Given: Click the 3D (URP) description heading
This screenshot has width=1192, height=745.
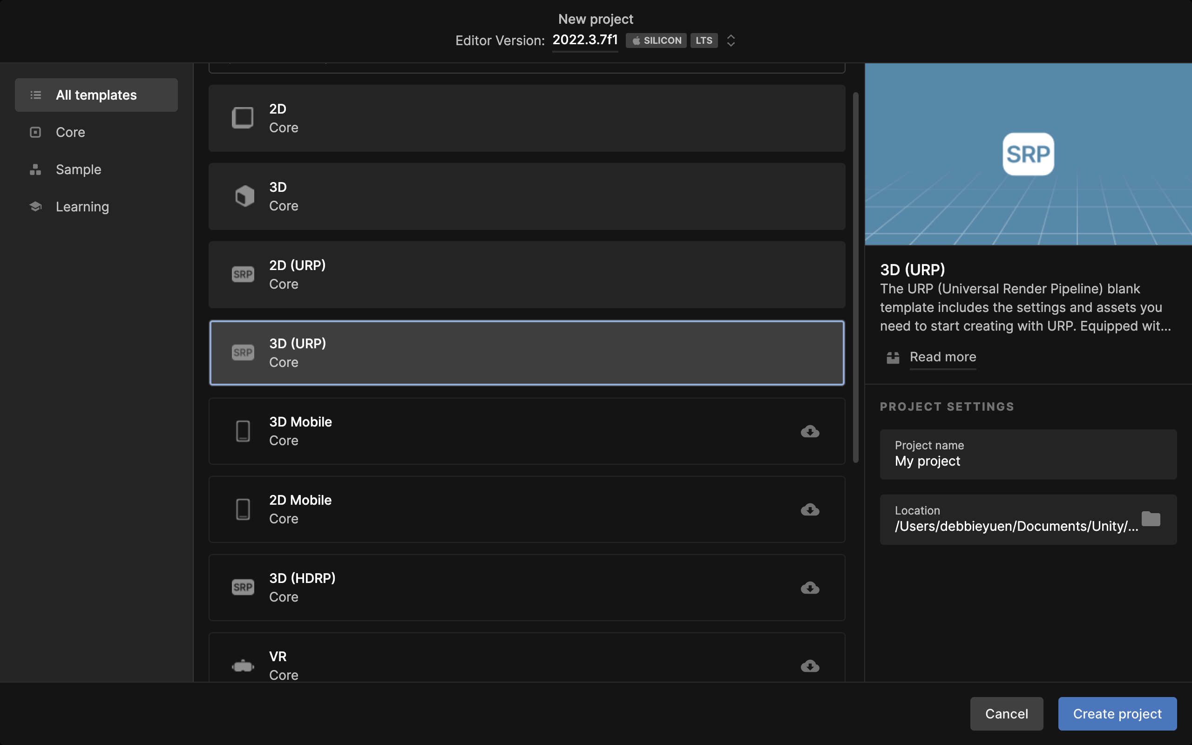Looking at the screenshot, I should click(x=912, y=270).
